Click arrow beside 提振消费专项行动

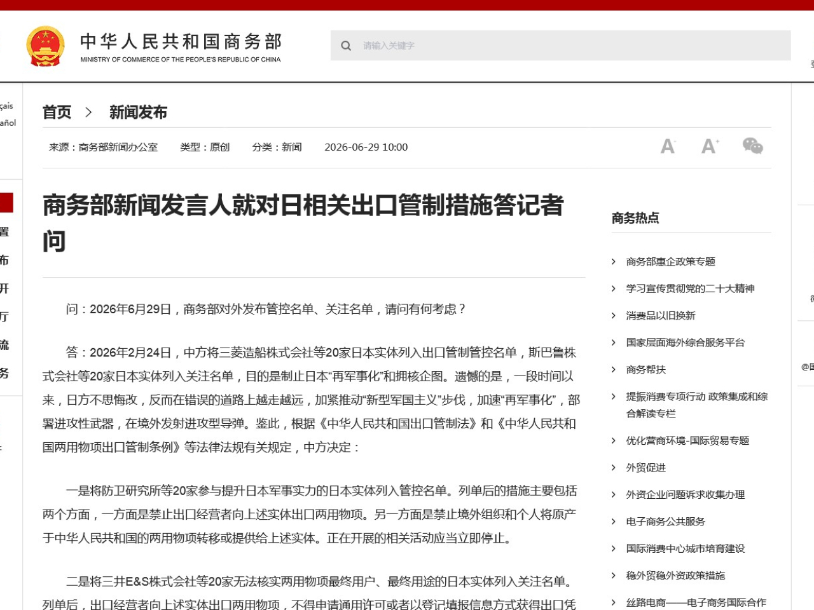click(614, 396)
